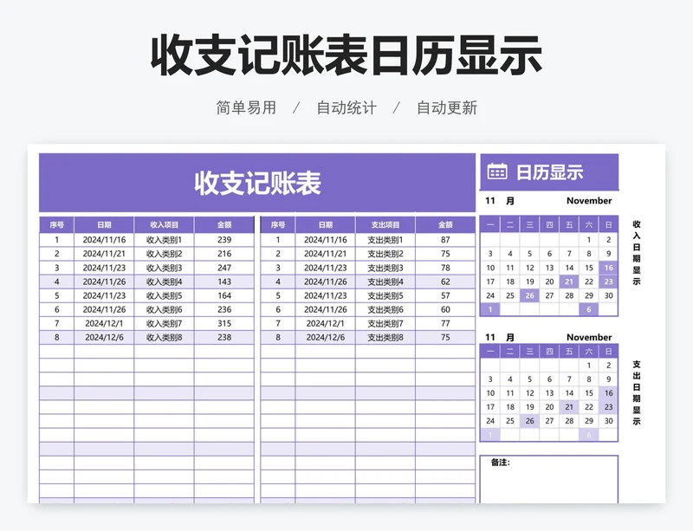The height and width of the screenshot is (531, 693).
Task: Click the expense amount 87
Action: pos(445,240)
